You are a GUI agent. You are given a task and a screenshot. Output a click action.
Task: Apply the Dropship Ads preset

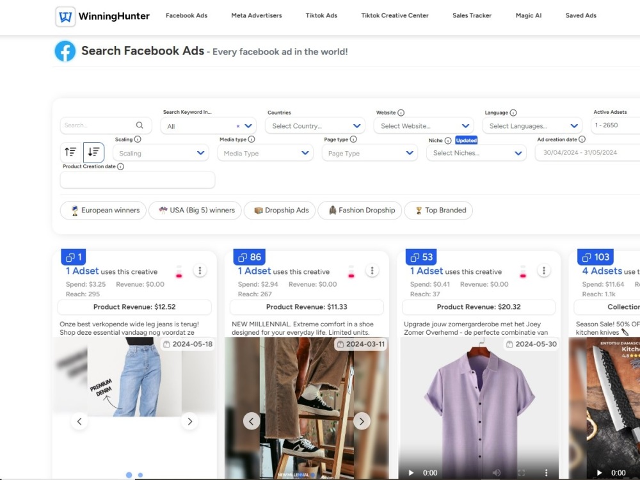(280, 210)
